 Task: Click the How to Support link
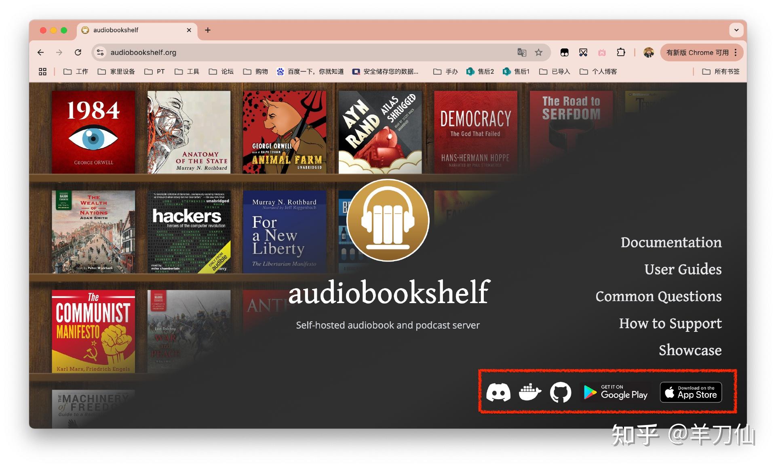click(x=670, y=323)
